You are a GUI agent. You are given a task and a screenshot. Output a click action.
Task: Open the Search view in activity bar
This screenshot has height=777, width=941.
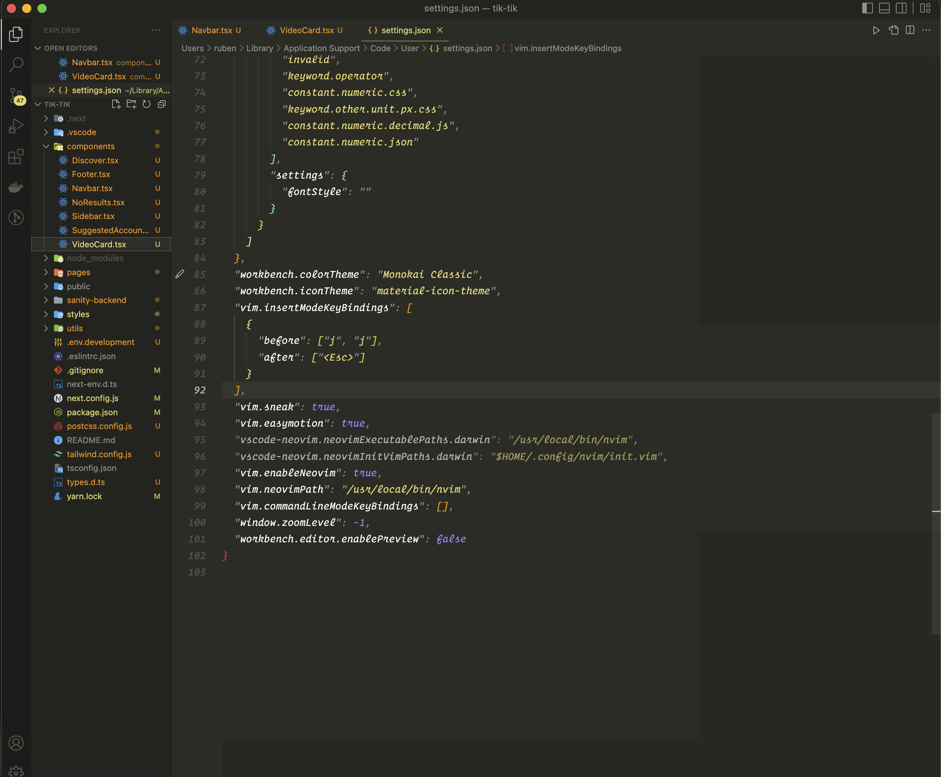click(16, 64)
